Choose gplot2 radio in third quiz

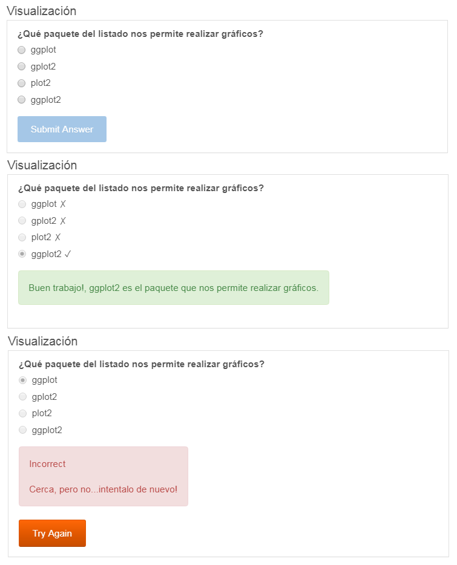(x=23, y=397)
